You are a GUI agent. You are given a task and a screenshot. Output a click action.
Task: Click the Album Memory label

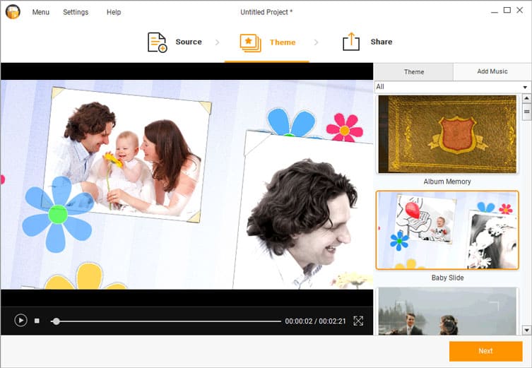pyautogui.click(x=447, y=182)
